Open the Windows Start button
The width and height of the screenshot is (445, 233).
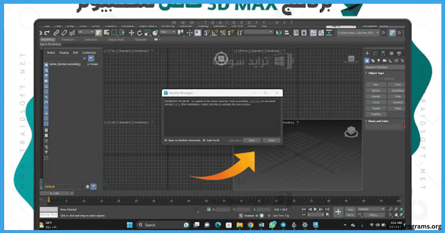coord(130,225)
